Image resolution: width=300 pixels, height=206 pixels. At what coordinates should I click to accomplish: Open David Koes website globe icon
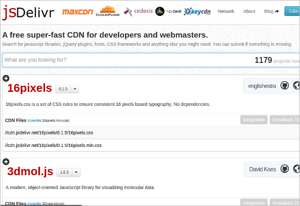coord(296,169)
